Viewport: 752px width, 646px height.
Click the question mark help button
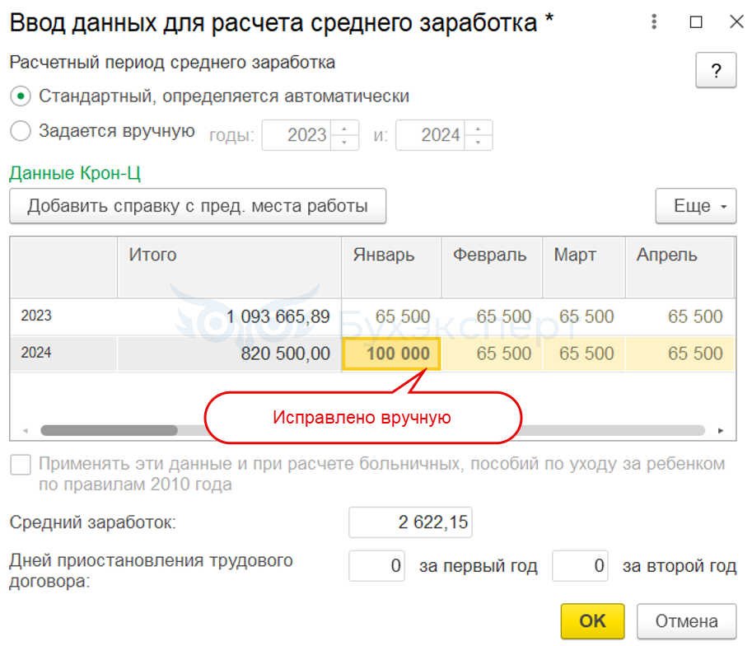click(716, 70)
